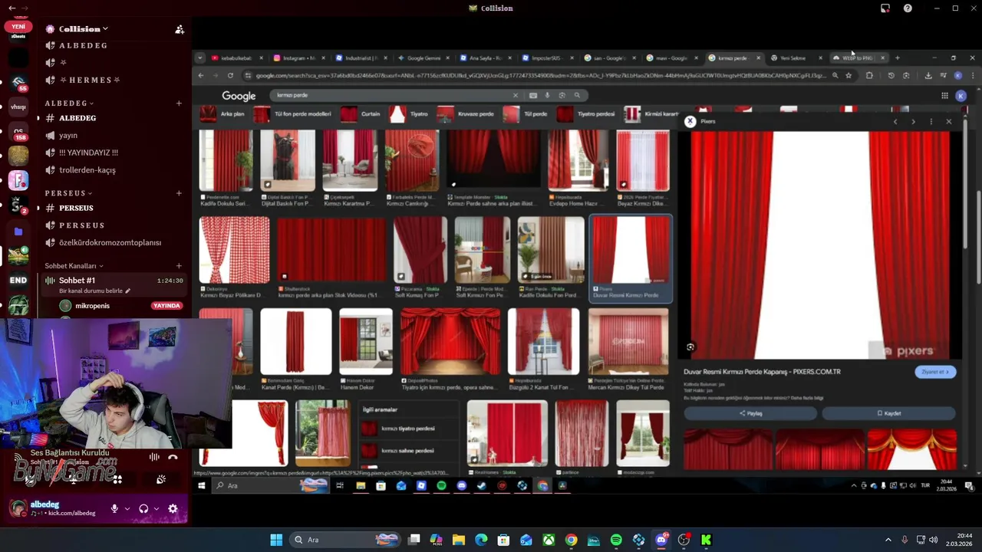Collapse the ALBEDEG channel category
The image size is (982, 552).
click(x=69, y=103)
